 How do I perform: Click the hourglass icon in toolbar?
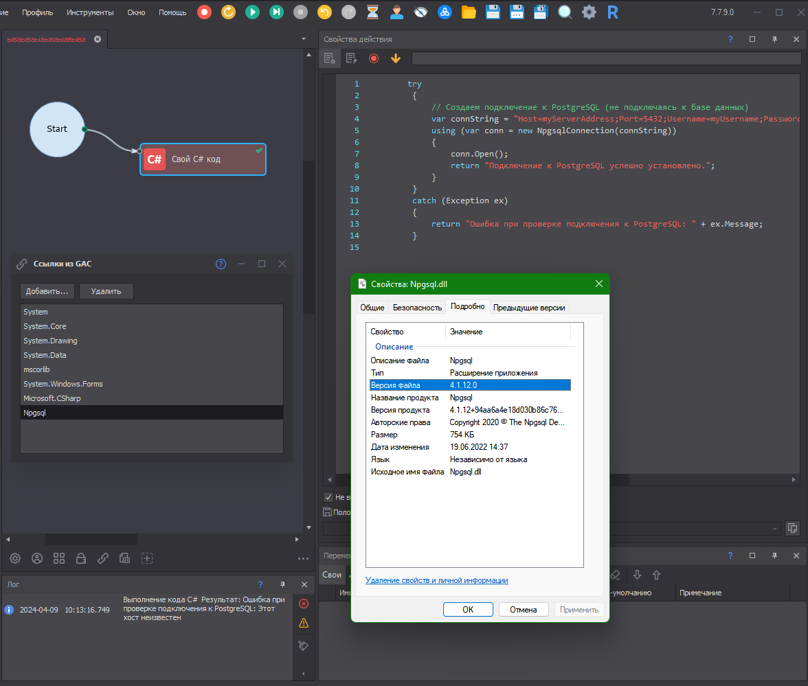pos(372,12)
